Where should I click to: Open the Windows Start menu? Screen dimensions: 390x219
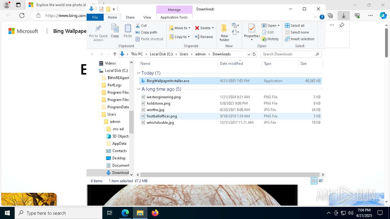[7, 213]
